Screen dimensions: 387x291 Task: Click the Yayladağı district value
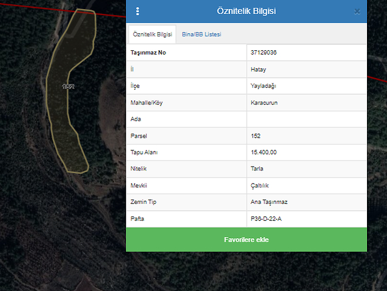[263, 86]
